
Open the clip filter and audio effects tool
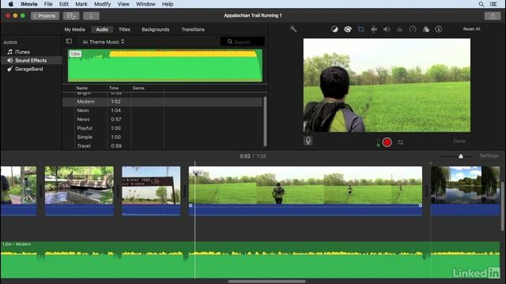tap(426, 29)
